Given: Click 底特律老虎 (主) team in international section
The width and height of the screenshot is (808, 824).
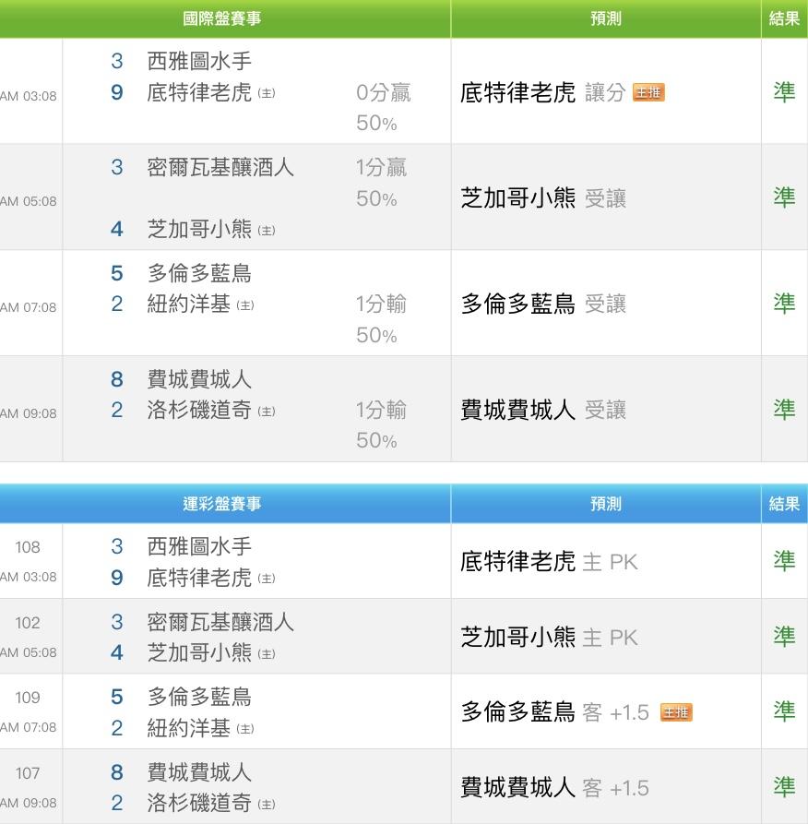Looking at the screenshot, I should click(210, 92).
